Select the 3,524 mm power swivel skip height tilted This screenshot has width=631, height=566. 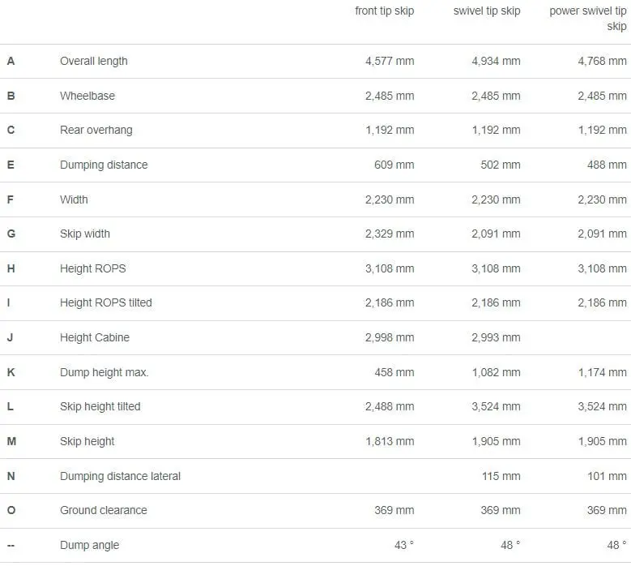pos(602,406)
